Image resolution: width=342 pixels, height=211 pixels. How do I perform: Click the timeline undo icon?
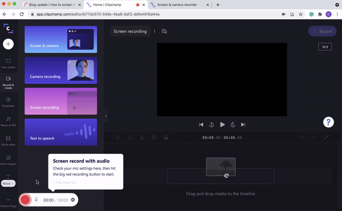point(117,137)
